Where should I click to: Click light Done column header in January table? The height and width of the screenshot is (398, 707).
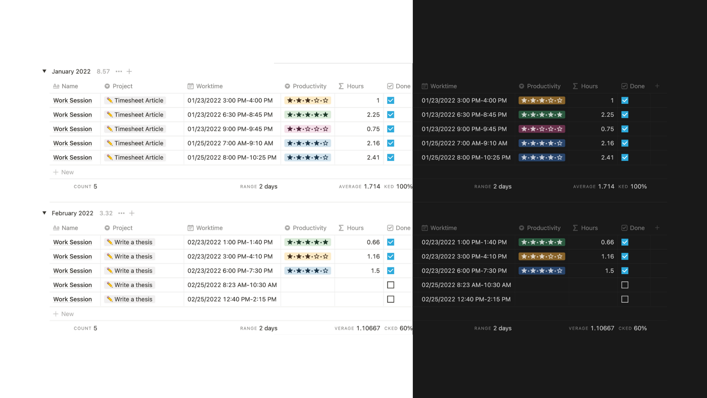click(398, 86)
